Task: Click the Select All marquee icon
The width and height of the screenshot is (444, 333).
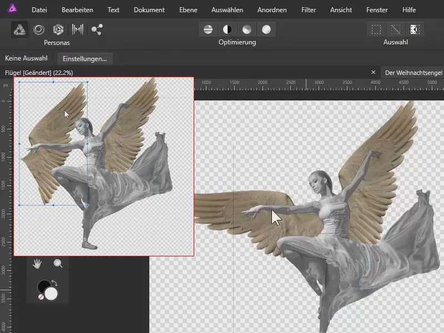Action: coord(376,29)
